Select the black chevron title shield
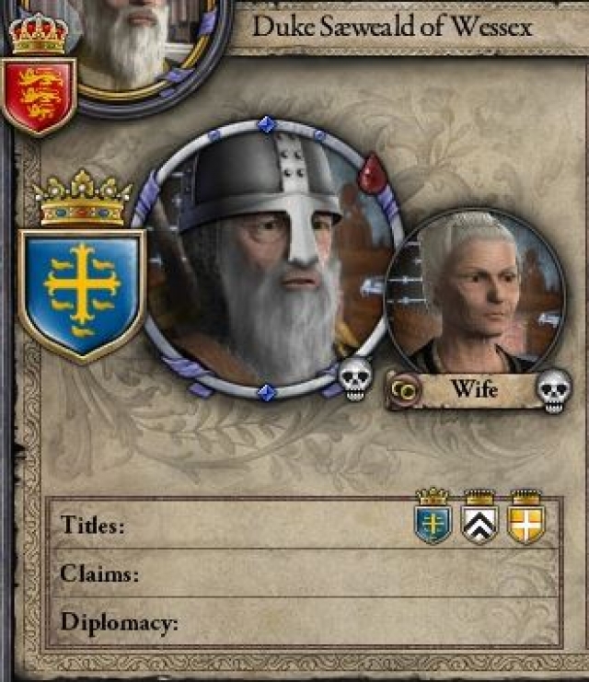This screenshot has width=589, height=682. 479,517
